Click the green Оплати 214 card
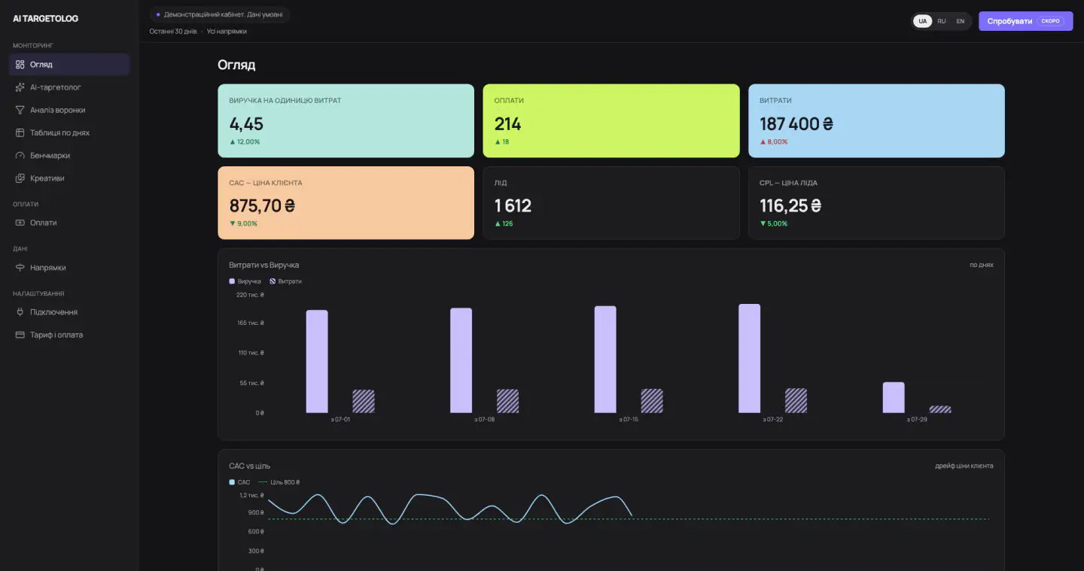Screen dimensions: 1084x571 click(x=611, y=120)
